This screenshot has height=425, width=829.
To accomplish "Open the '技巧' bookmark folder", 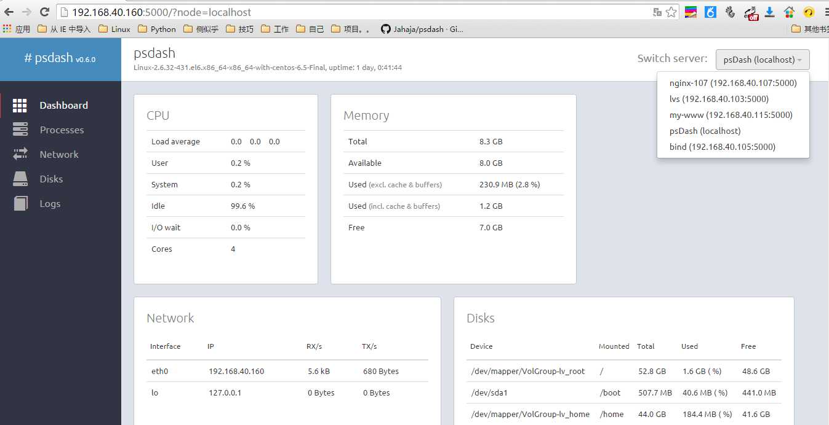I will click(x=240, y=29).
